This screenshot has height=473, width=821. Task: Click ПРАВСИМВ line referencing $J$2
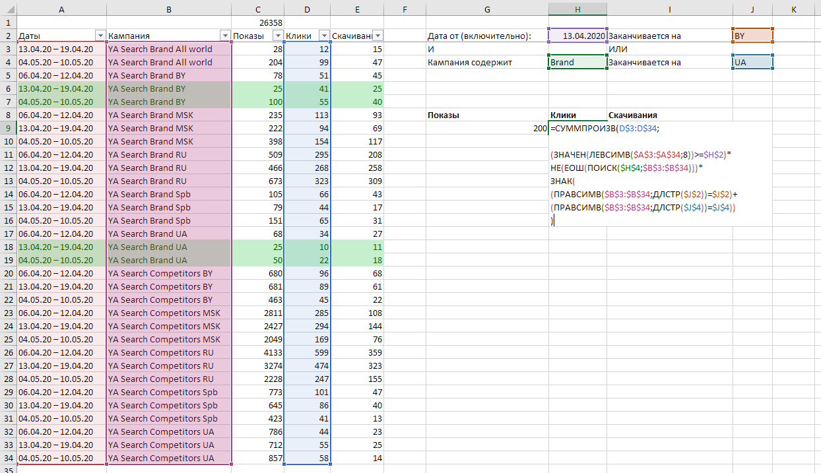[643, 195]
